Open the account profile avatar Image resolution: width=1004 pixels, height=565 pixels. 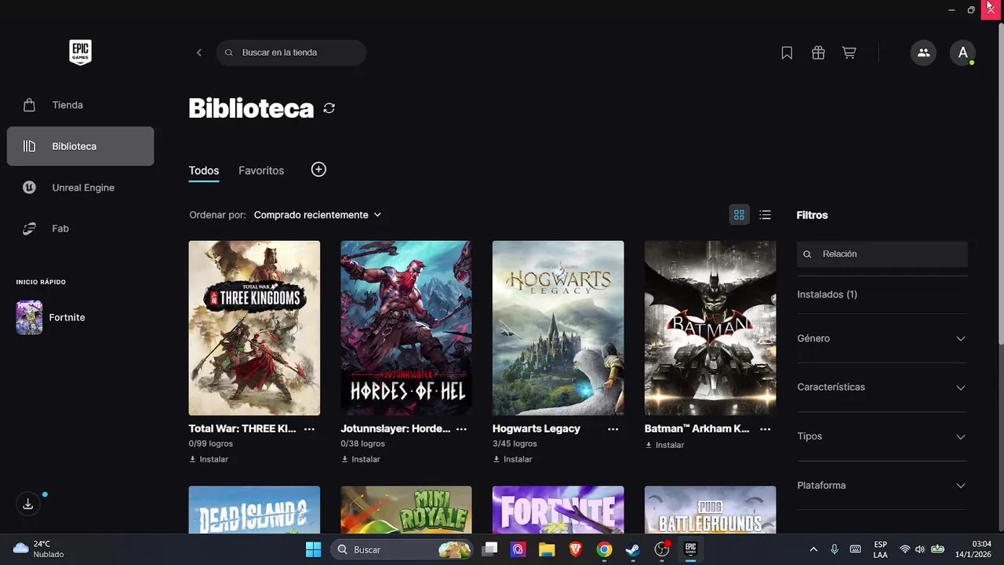(x=962, y=53)
